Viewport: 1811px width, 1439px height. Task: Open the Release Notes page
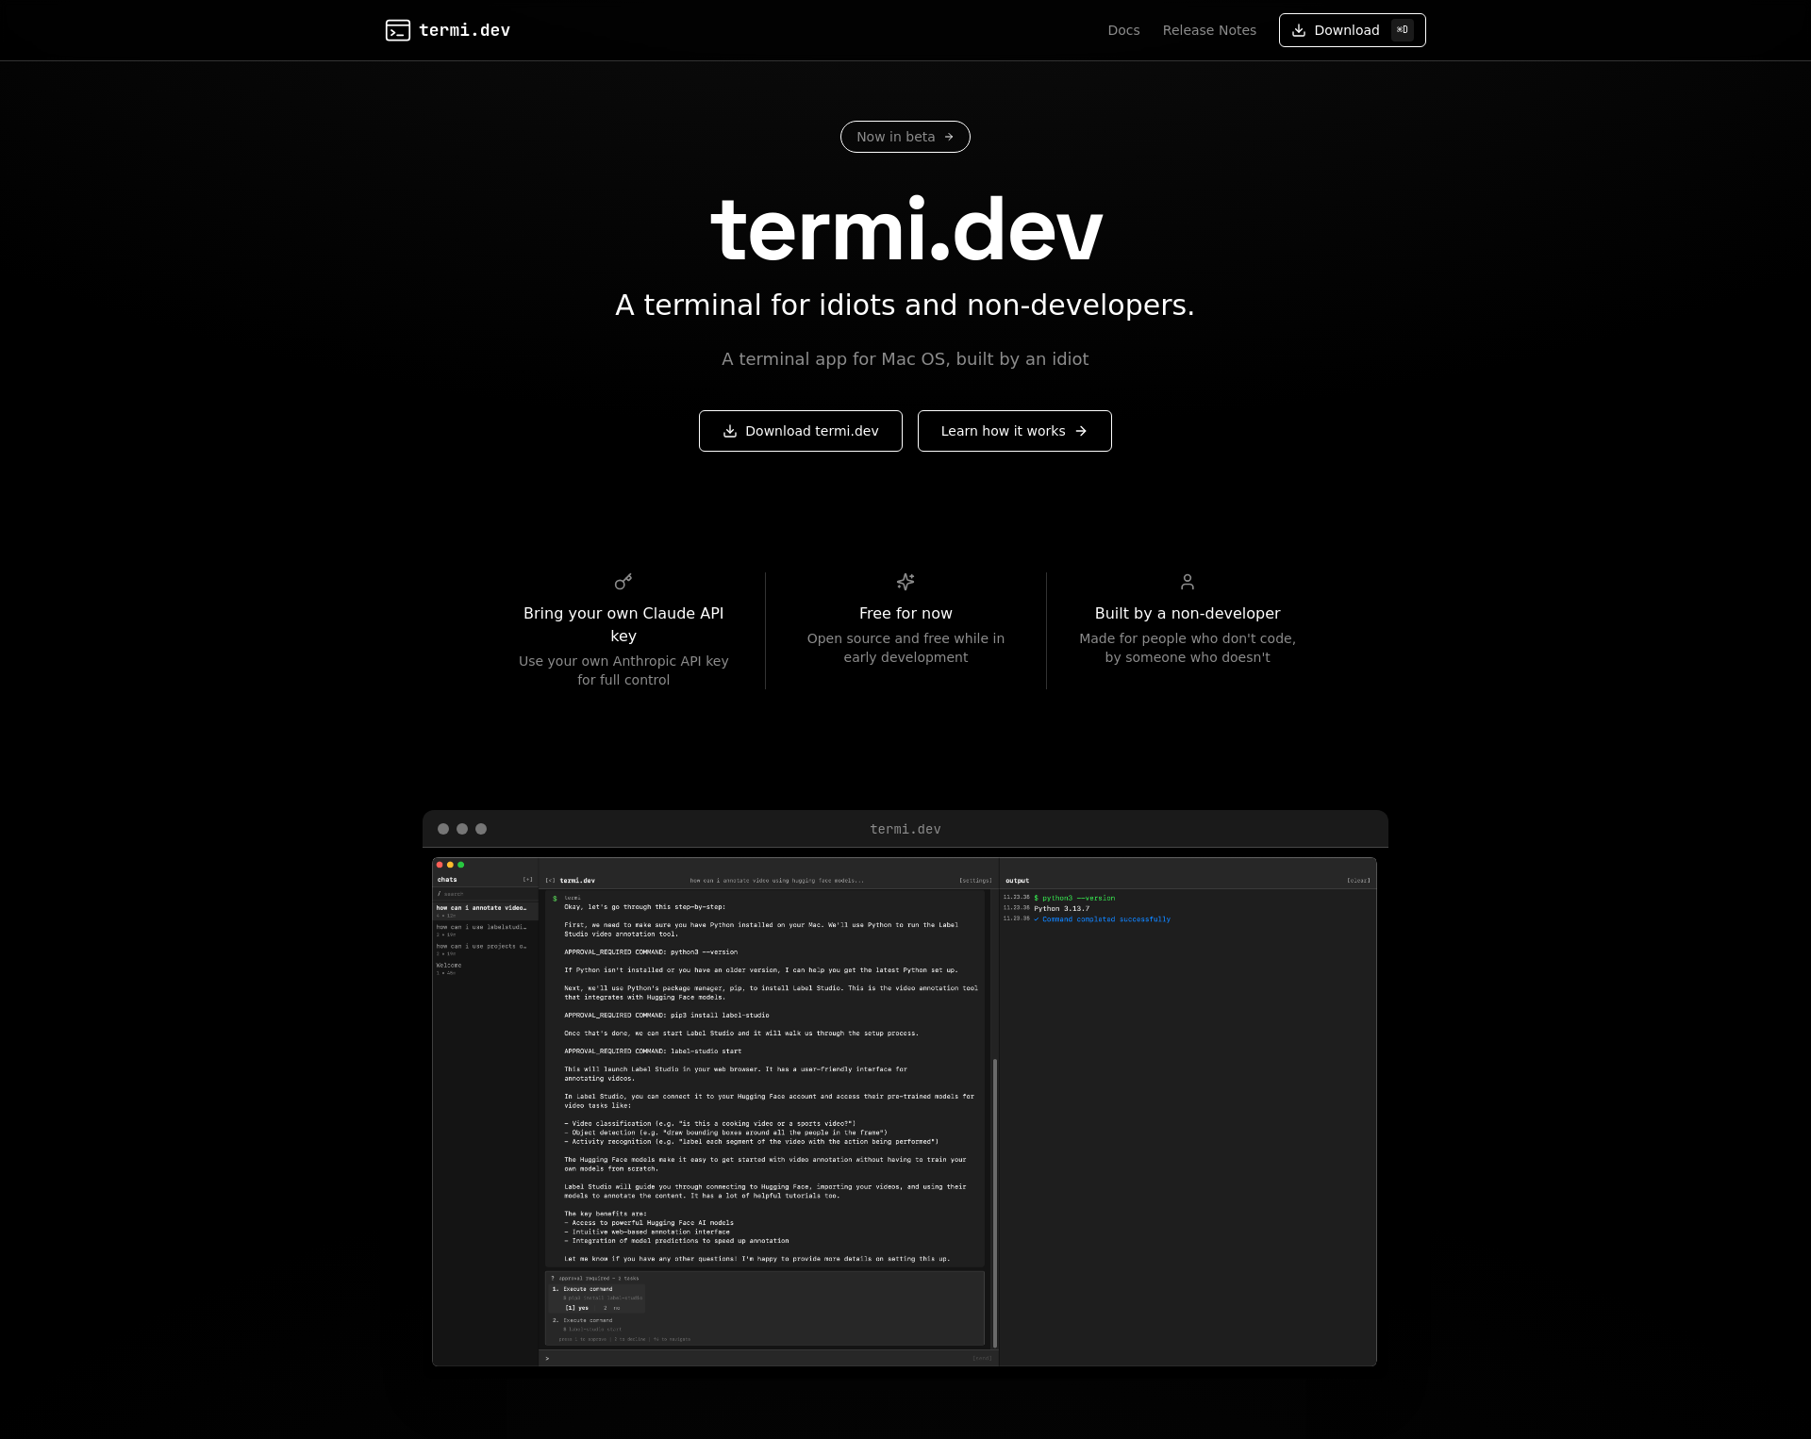(x=1209, y=30)
